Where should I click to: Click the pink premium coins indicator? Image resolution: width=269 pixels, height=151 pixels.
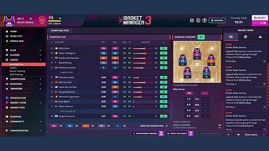click(260, 23)
